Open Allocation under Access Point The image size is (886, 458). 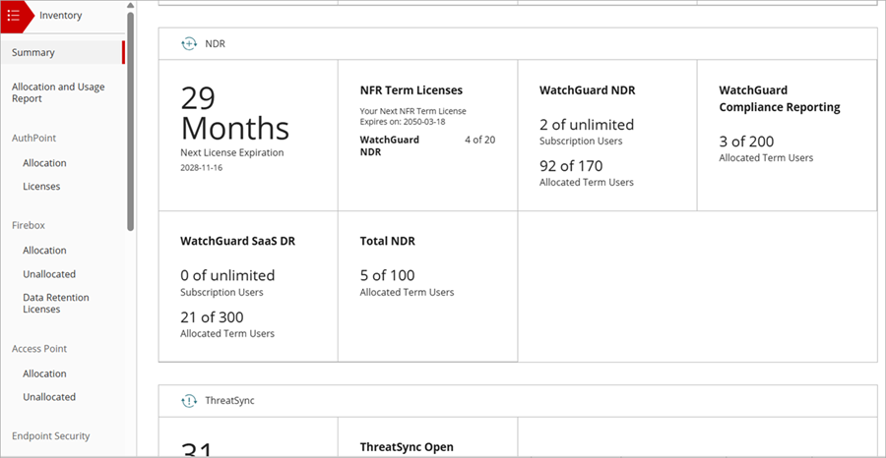coord(44,373)
